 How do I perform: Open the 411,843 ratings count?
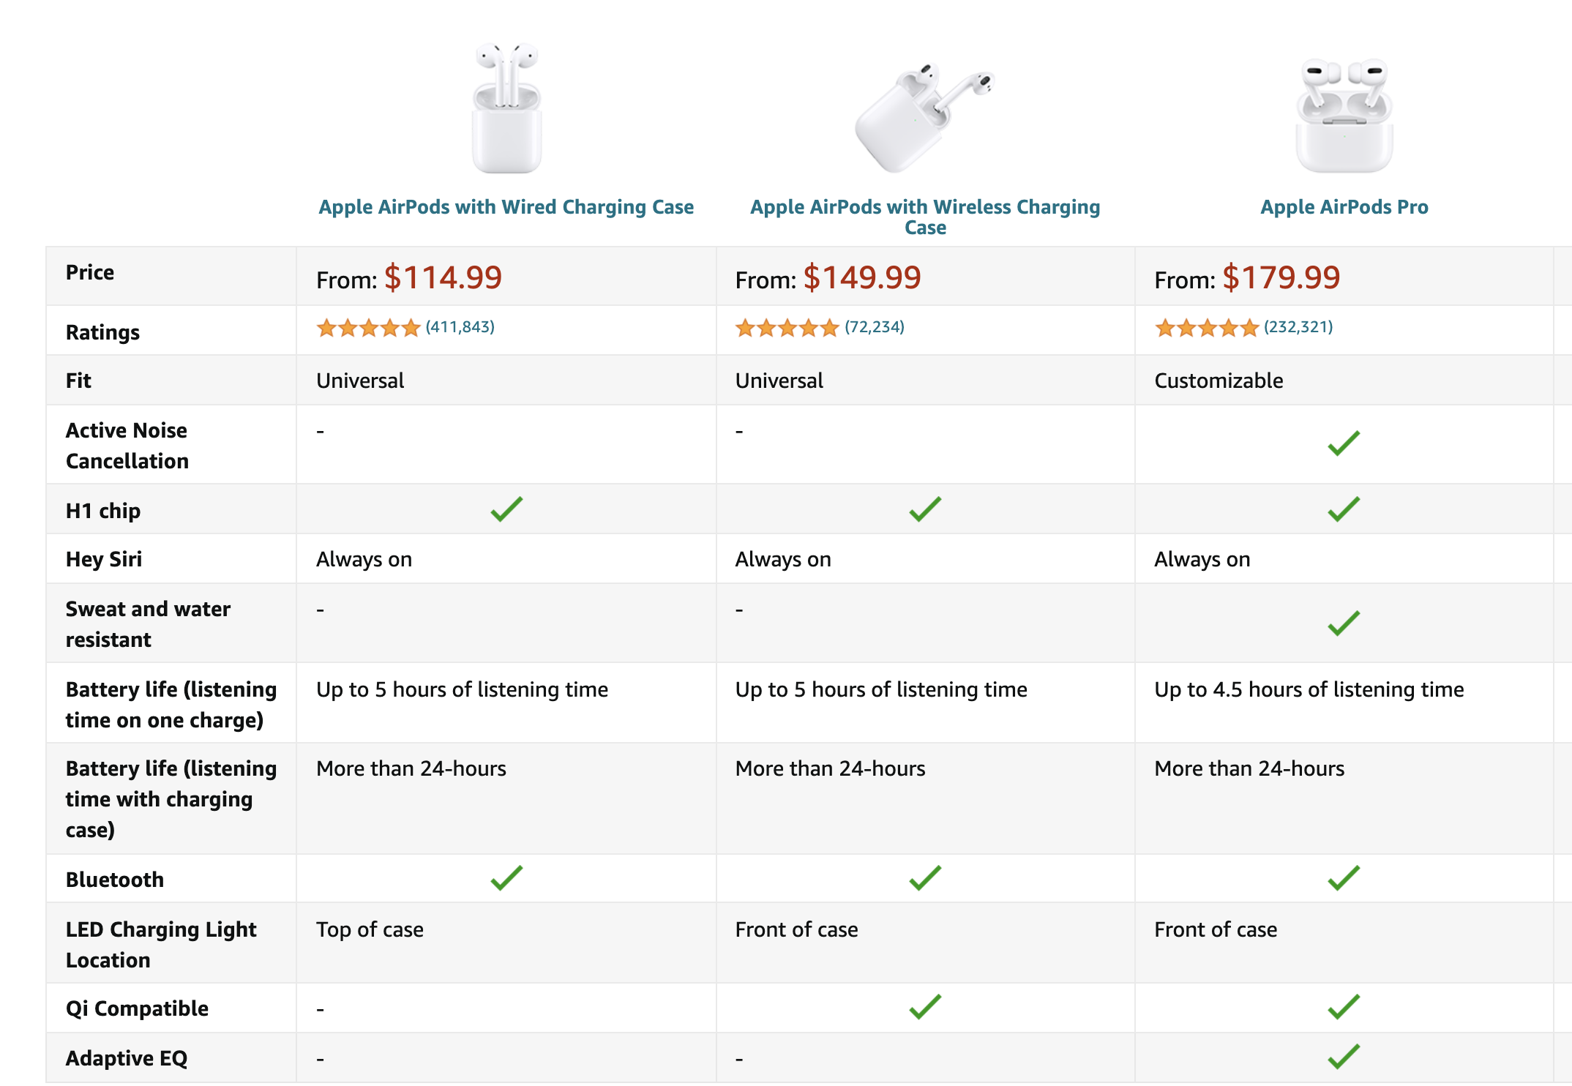(x=460, y=327)
